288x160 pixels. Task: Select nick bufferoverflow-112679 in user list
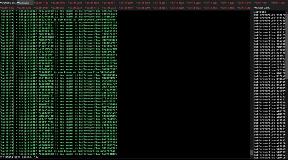(x=269, y=15)
